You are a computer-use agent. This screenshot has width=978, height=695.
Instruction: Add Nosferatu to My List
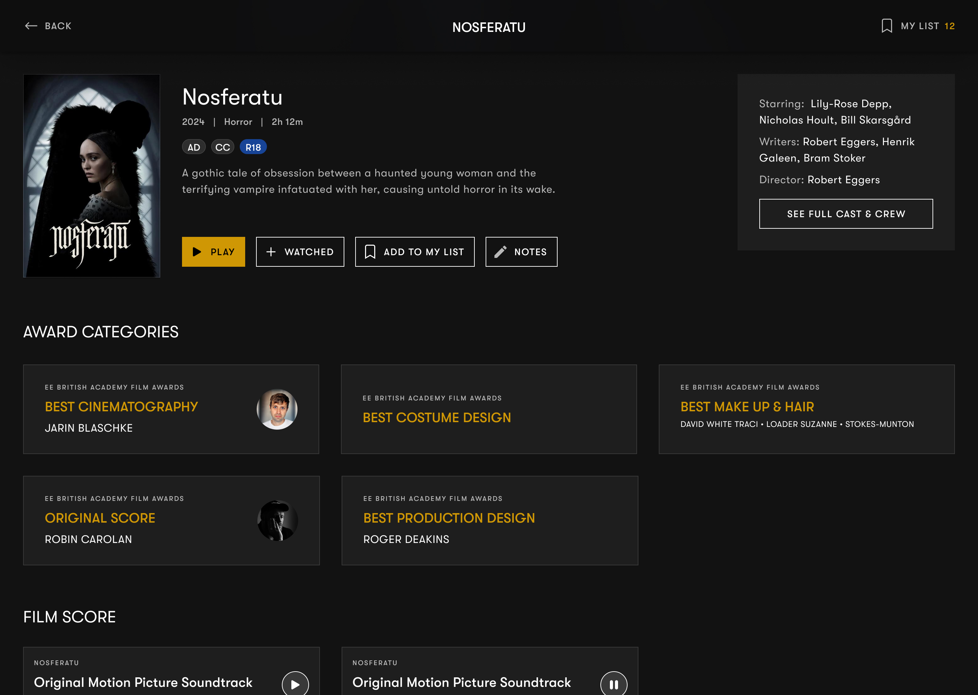click(415, 252)
